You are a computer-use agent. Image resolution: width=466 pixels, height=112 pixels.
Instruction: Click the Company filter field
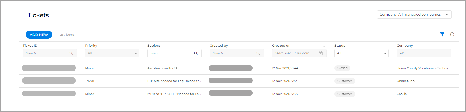(423, 53)
